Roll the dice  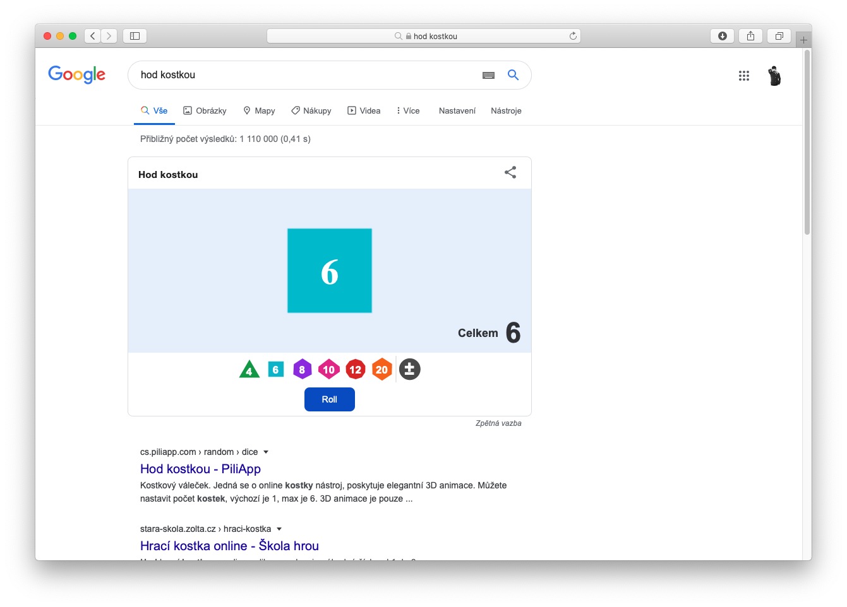(x=329, y=399)
